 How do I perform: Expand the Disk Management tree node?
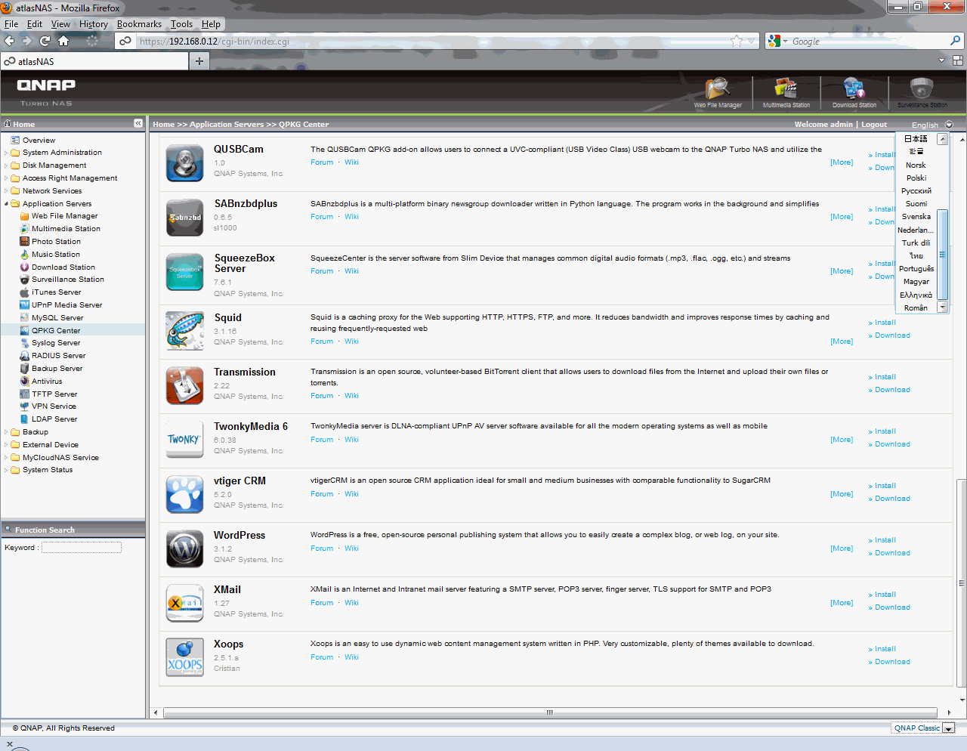6,165
